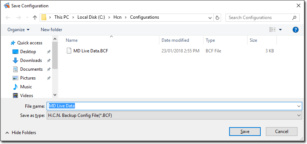Click the blue help question mark icon

[296, 30]
